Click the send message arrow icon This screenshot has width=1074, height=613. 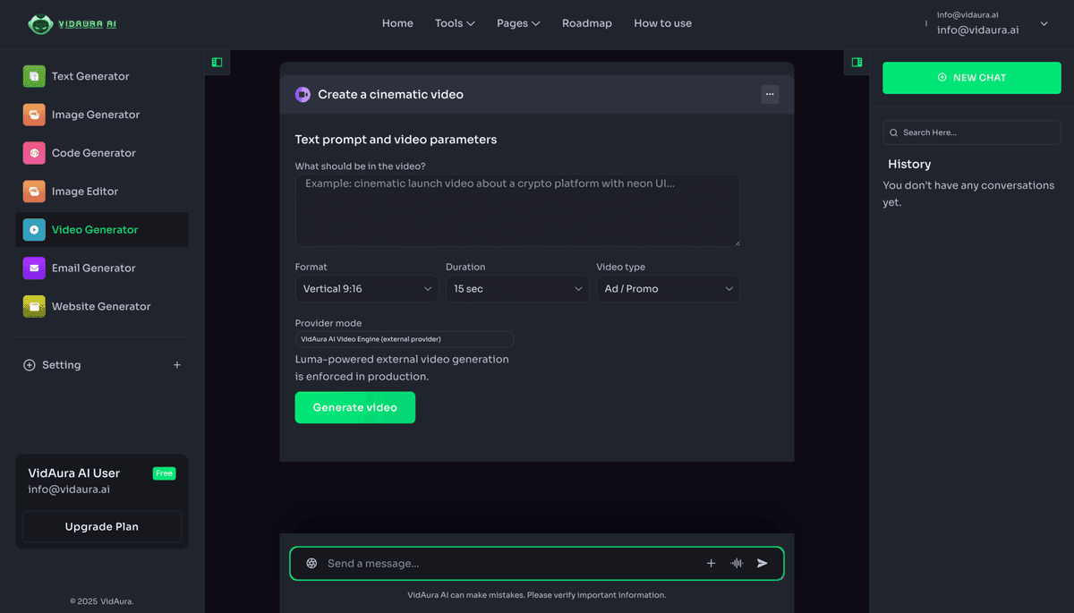pos(763,564)
